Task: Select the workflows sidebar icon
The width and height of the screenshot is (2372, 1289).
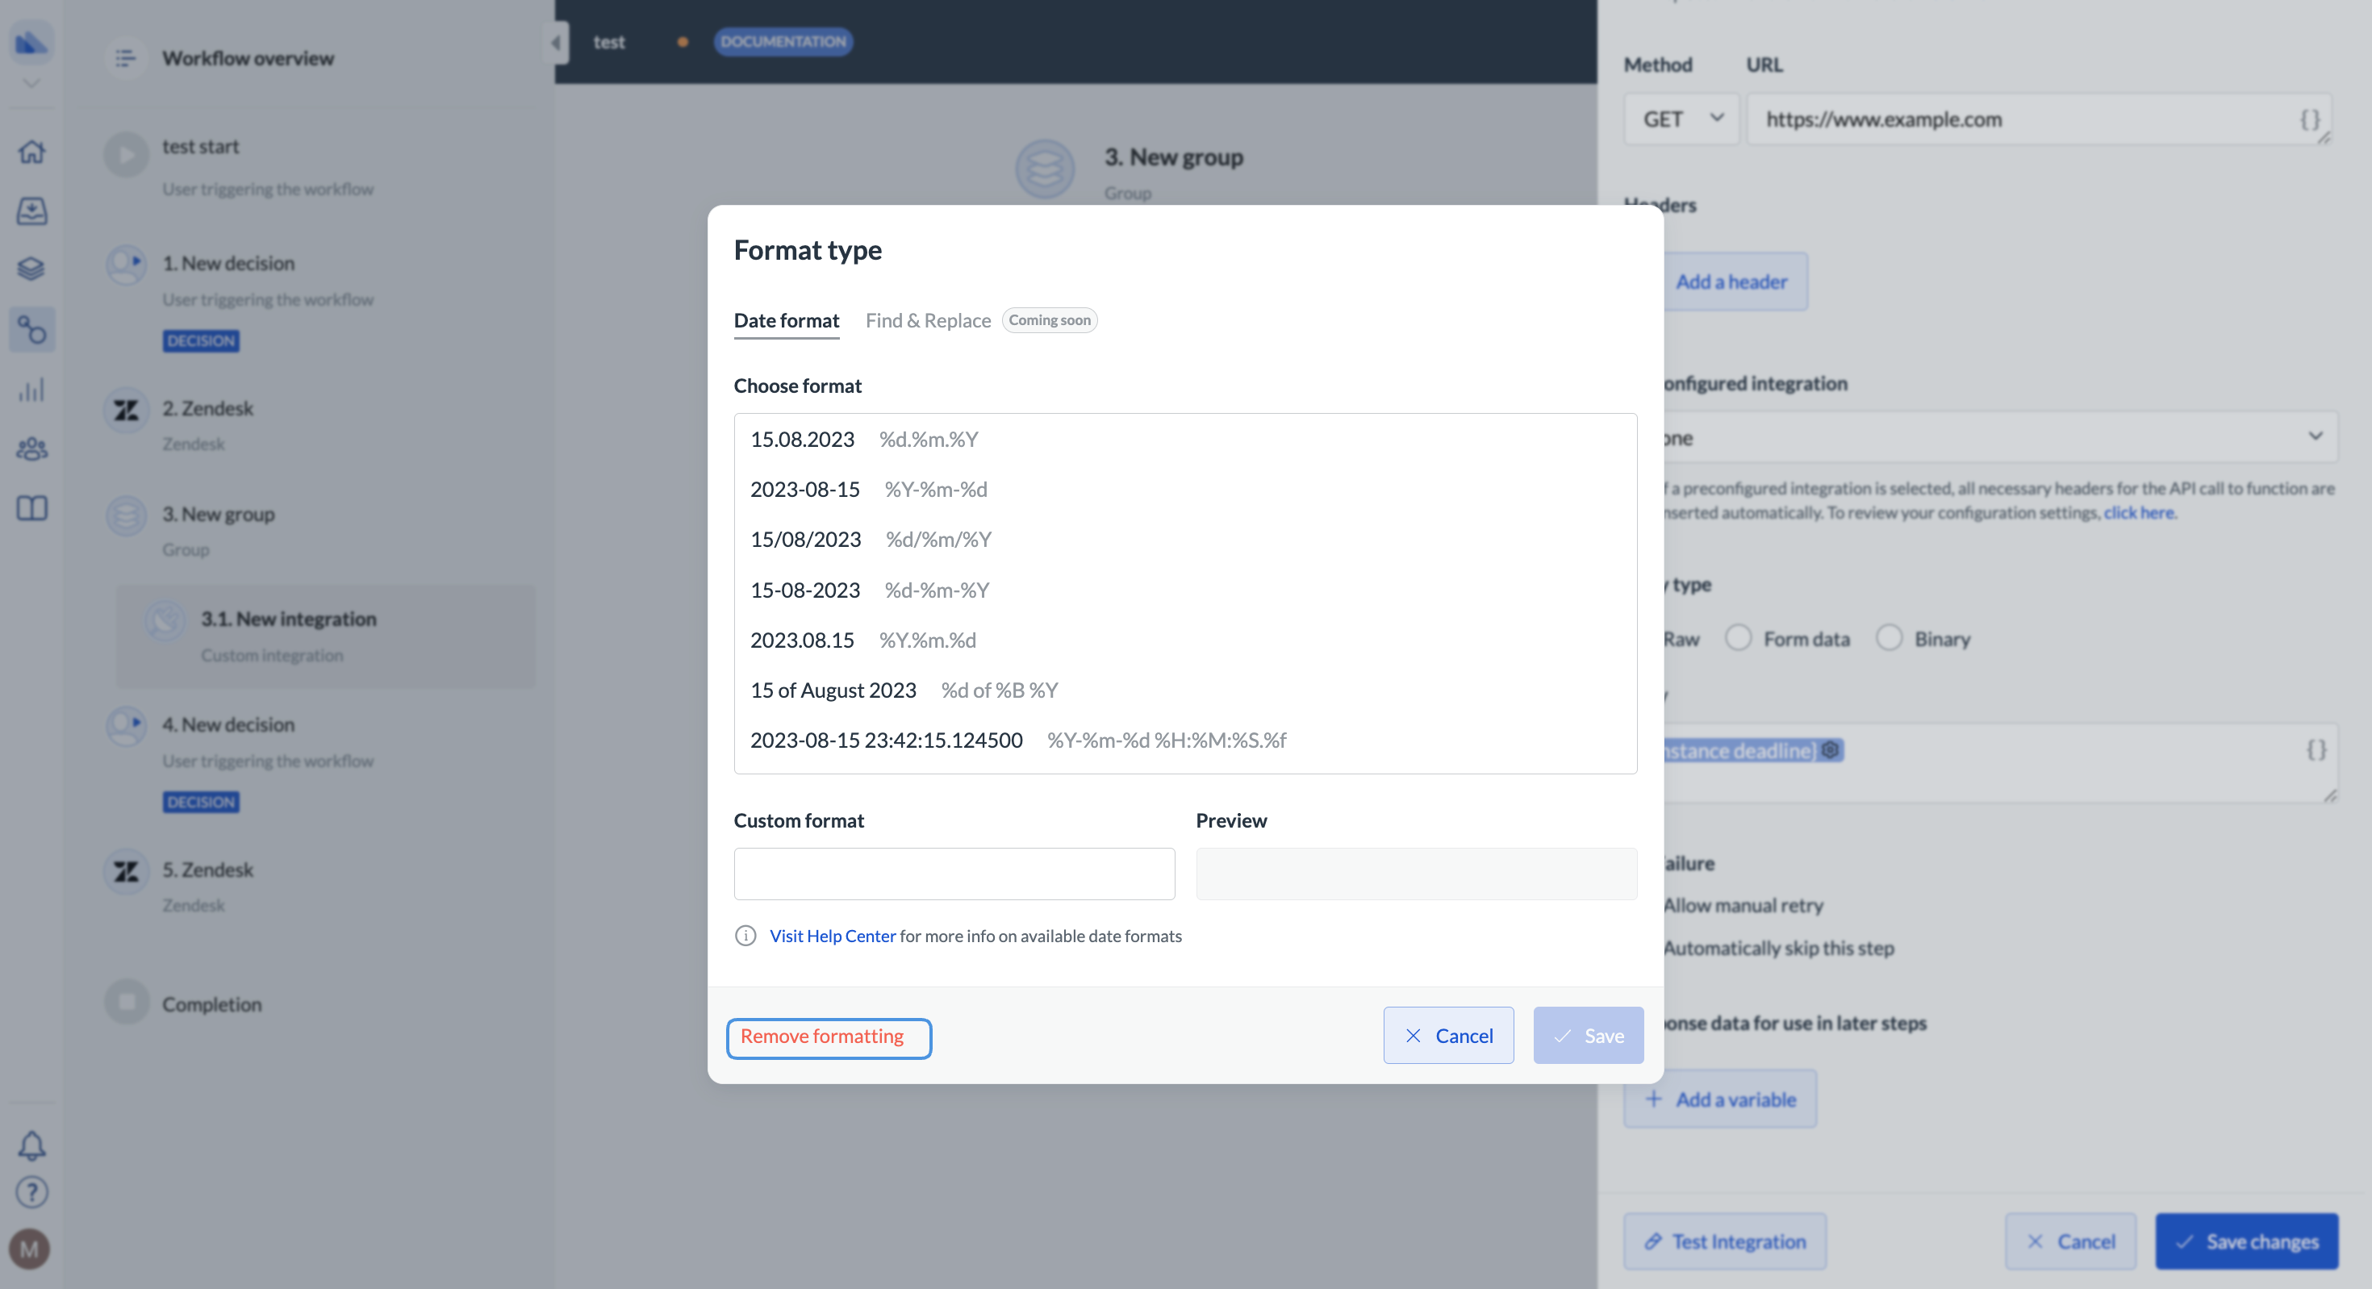Action: coord(31,330)
